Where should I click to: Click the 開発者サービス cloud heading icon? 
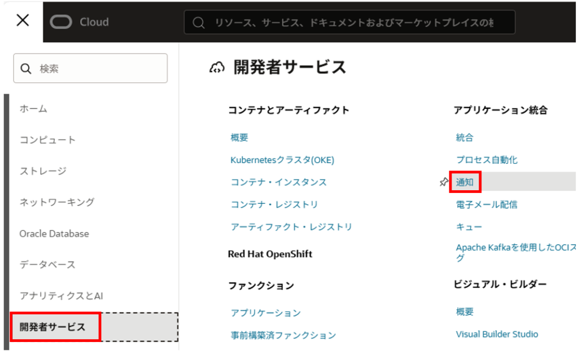coord(216,68)
